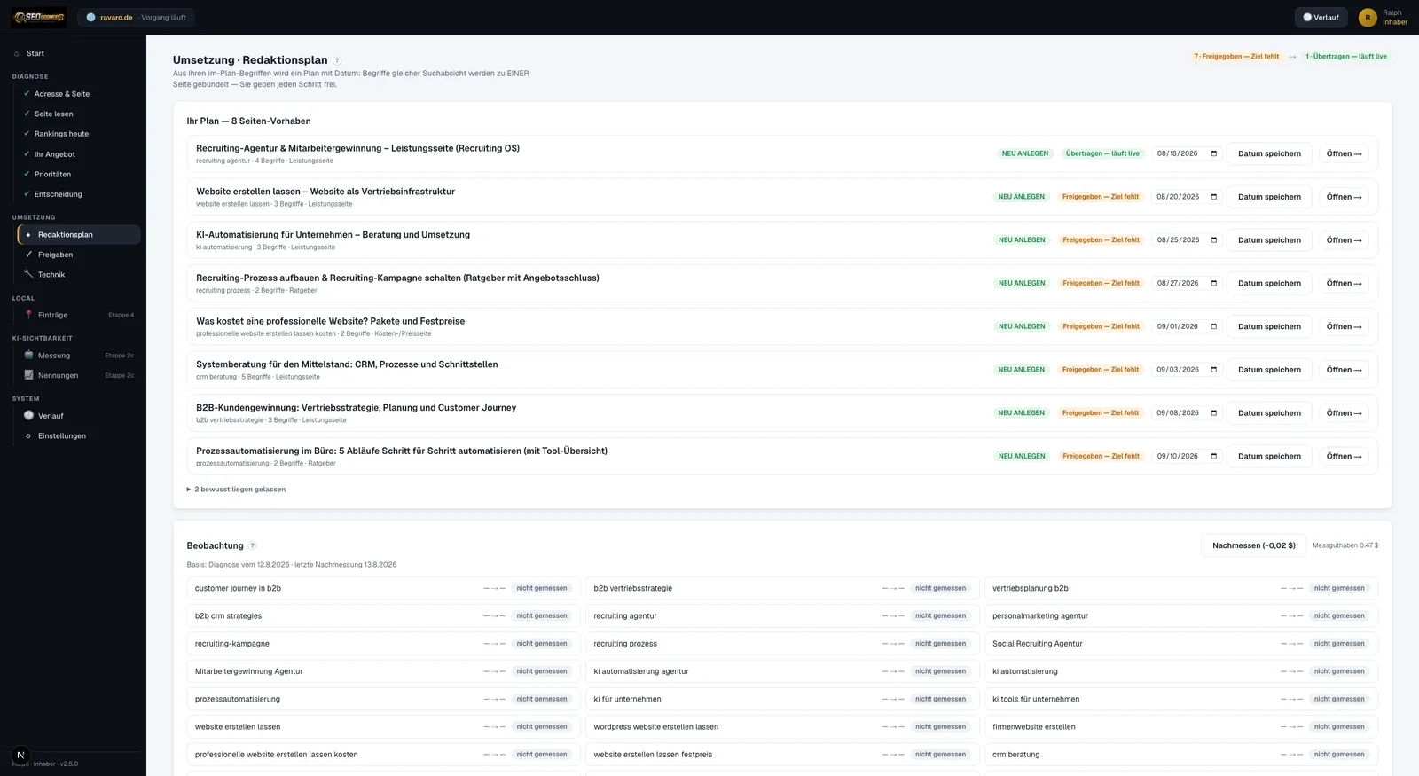Click the globe icon beside ravaro.de
The height and width of the screenshot is (776, 1419).
[90, 17]
